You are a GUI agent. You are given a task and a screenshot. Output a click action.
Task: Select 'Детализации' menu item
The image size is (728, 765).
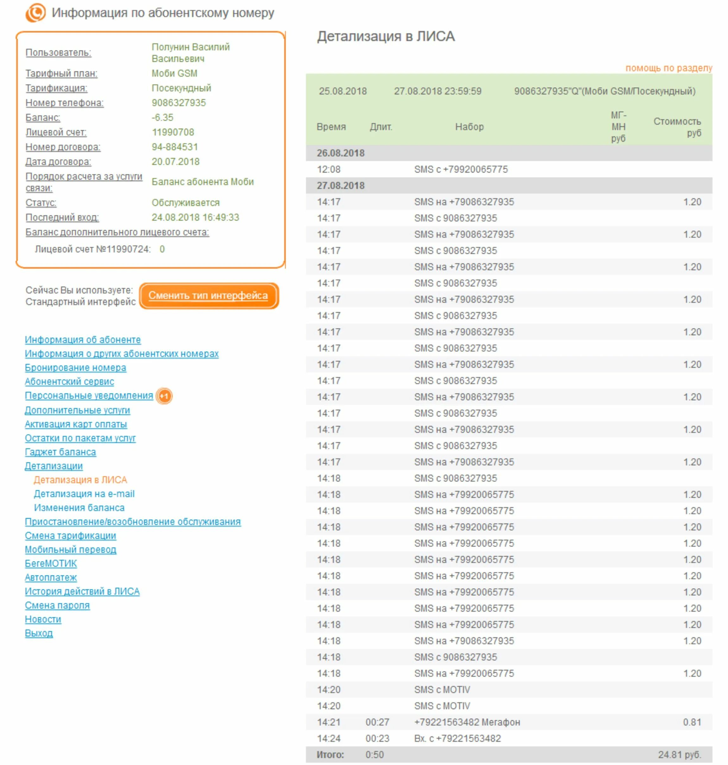pyautogui.click(x=53, y=466)
